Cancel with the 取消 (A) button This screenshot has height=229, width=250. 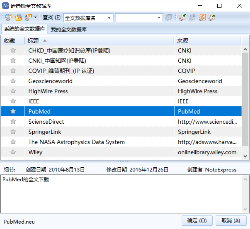tap(231, 221)
